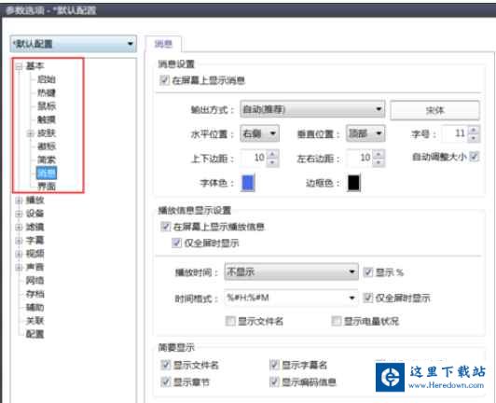The image size is (496, 403).
Task: Open the 网络 settings category
Action: [34, 281]
